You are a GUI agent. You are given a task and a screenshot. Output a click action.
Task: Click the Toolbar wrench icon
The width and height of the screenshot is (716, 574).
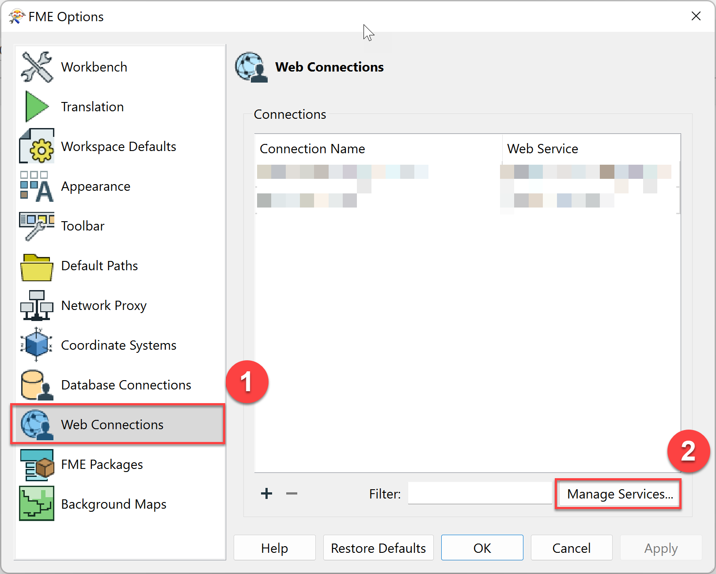pos(37,226)
